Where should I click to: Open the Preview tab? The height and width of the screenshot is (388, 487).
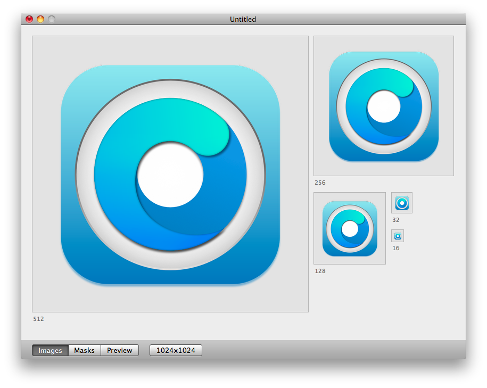point(120,350)
